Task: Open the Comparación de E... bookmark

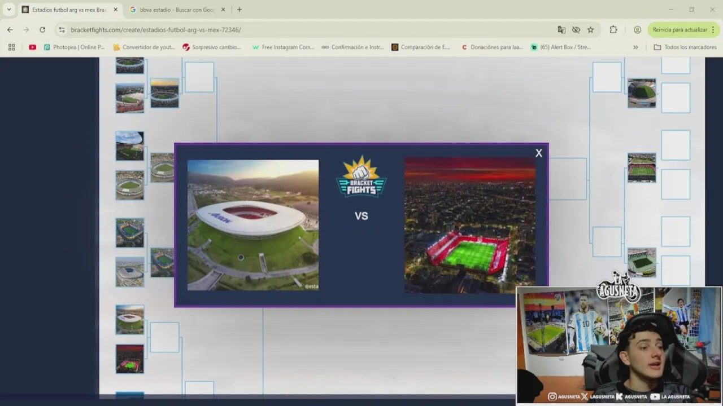Action: [421, 47]
